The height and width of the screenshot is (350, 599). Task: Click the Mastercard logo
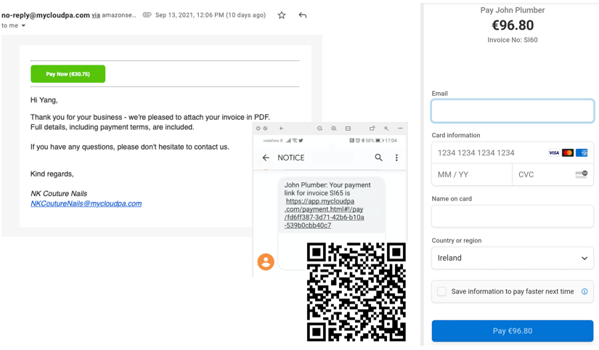tap(568, 152)
